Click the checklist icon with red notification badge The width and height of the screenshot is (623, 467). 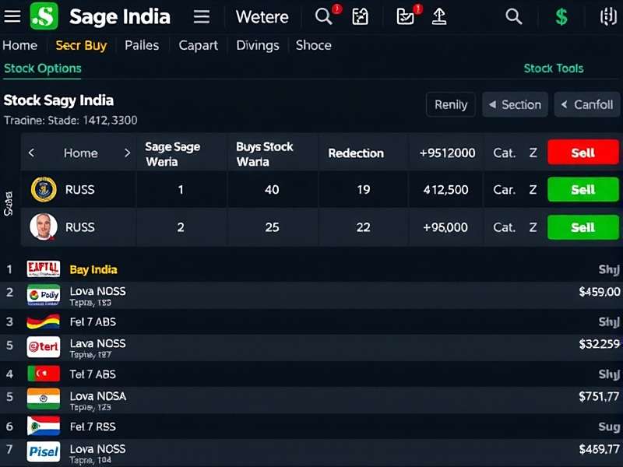(405, 16)
